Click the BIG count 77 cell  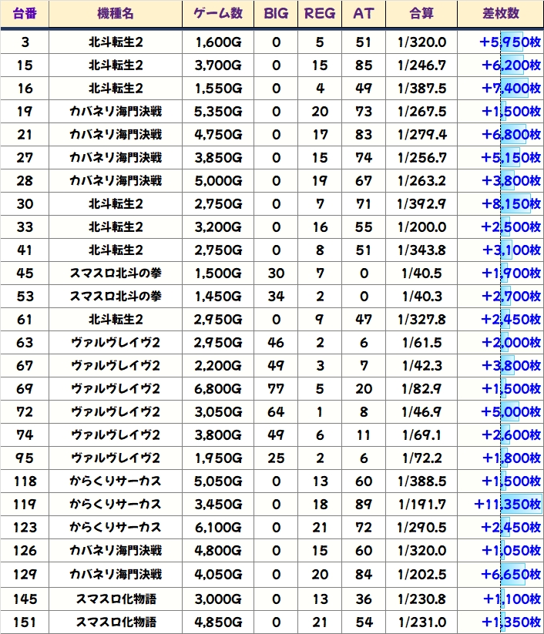276,389
